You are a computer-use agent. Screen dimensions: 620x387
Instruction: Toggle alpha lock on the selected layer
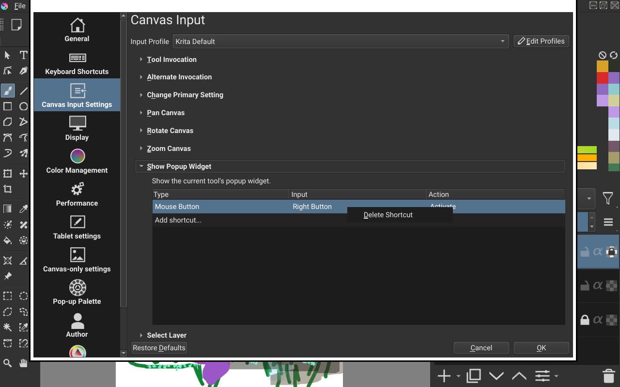click(x=610, y=252)
